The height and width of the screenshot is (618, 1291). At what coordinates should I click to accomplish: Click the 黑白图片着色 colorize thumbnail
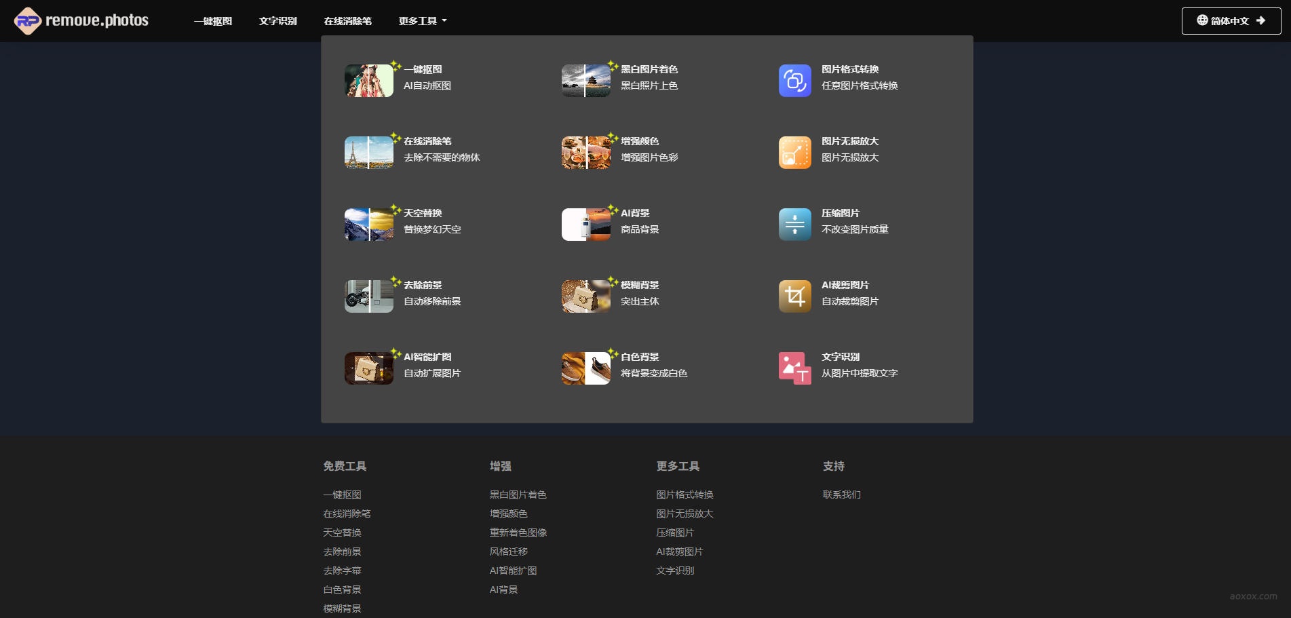(585, 81)
